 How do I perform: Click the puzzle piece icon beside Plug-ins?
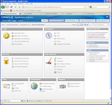55,72
